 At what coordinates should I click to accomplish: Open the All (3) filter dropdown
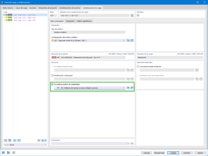point(25,145)
